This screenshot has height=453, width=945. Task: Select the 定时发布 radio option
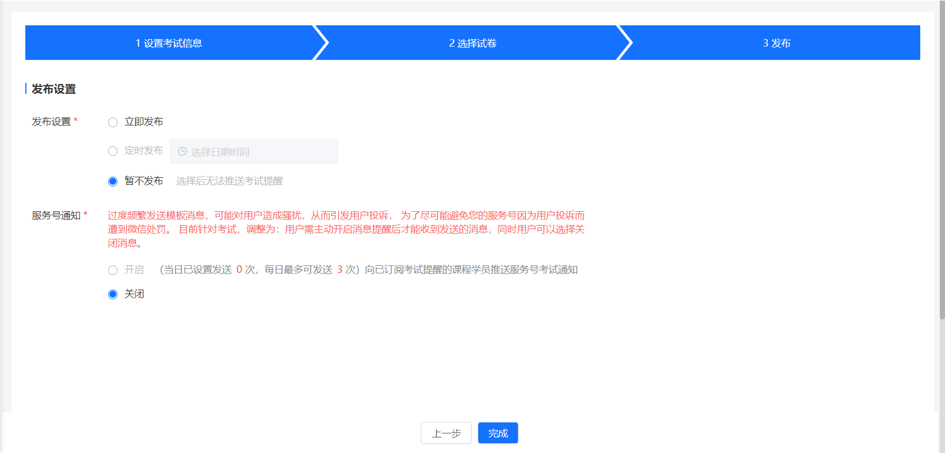(x=113, y=151)
